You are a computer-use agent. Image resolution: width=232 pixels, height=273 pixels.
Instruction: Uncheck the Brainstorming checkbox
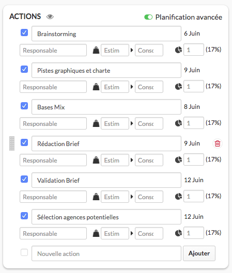24,33
